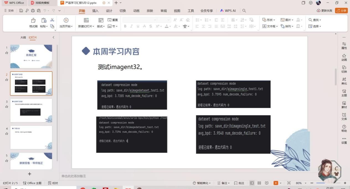Click the status bar slideshow play button
Viewport: 350px width, 189px height.
[x=276, y=183]
